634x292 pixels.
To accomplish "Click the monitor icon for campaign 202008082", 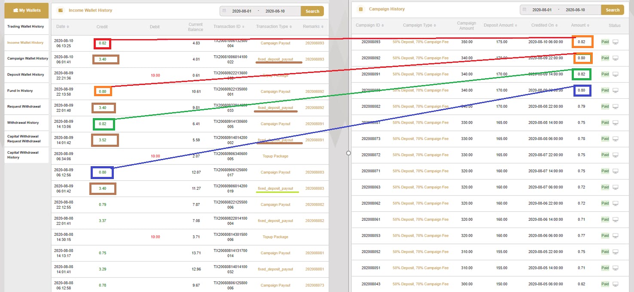I will [x=616, y=106].
